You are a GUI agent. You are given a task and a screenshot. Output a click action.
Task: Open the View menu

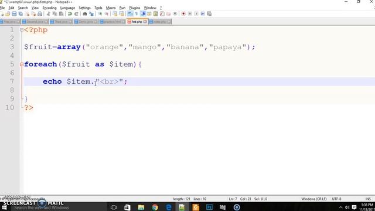(35, 8)
